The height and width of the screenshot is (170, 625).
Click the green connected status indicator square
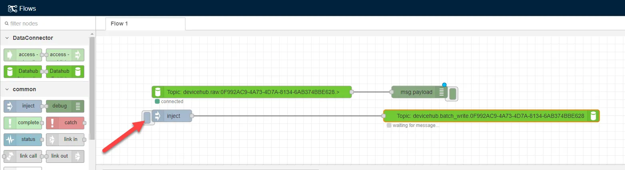point(157,102)
